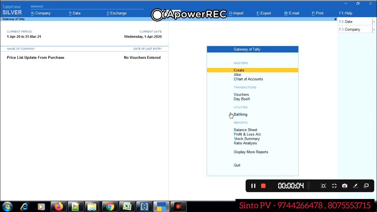The width and height of the screenshot is (377, 212).
Task: Switch to TallyPrime taskbar icon
Action: click(x=161, y=207)
